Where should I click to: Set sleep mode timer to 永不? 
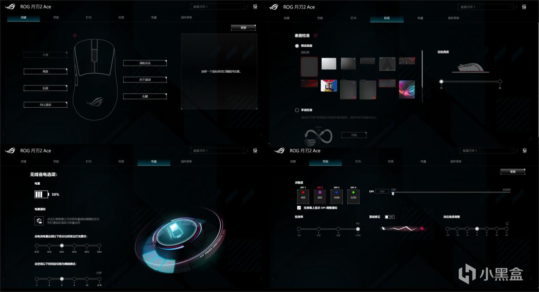[x=99, y=279]
